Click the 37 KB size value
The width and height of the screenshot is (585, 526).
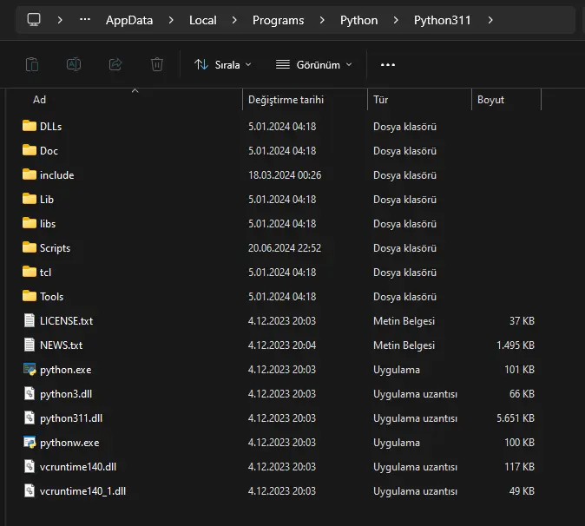tap(522, 321)
